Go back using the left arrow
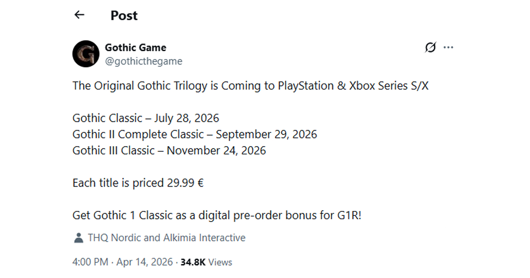This screenshot has height=278, width=530. pyautogui.click(x=79, y=15)
